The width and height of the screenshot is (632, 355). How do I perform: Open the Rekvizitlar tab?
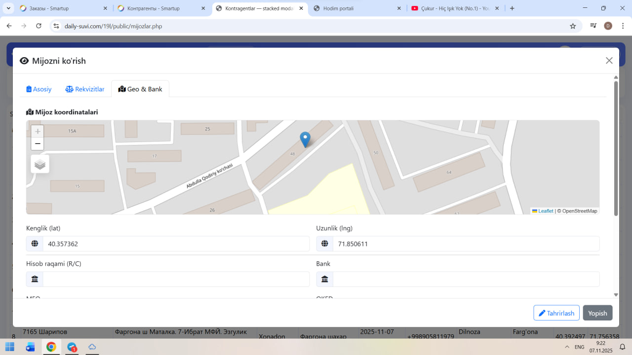click(85, 89)
